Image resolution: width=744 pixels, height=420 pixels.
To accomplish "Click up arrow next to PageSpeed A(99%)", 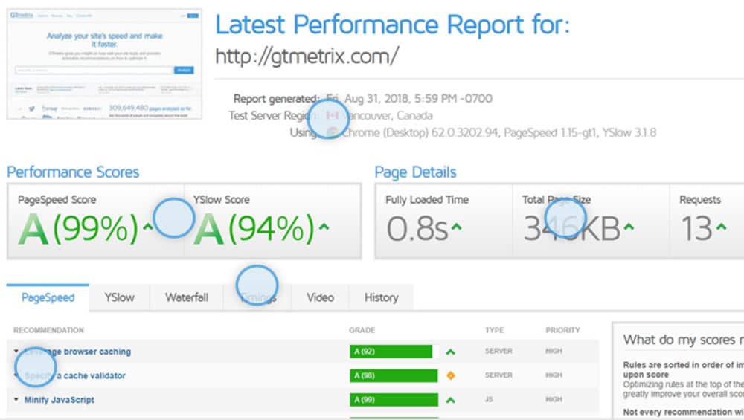I will 148,227.
